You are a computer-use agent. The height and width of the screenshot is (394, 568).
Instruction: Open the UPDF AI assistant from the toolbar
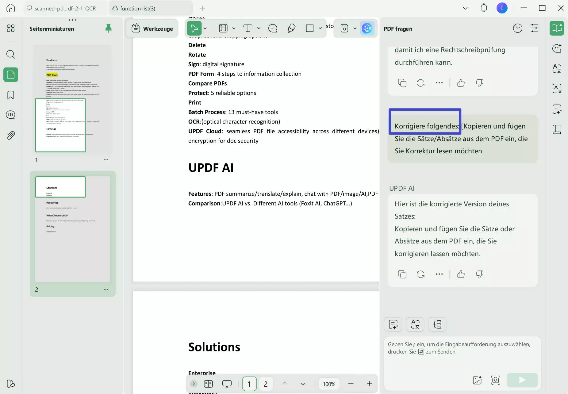tap(367, 28)
